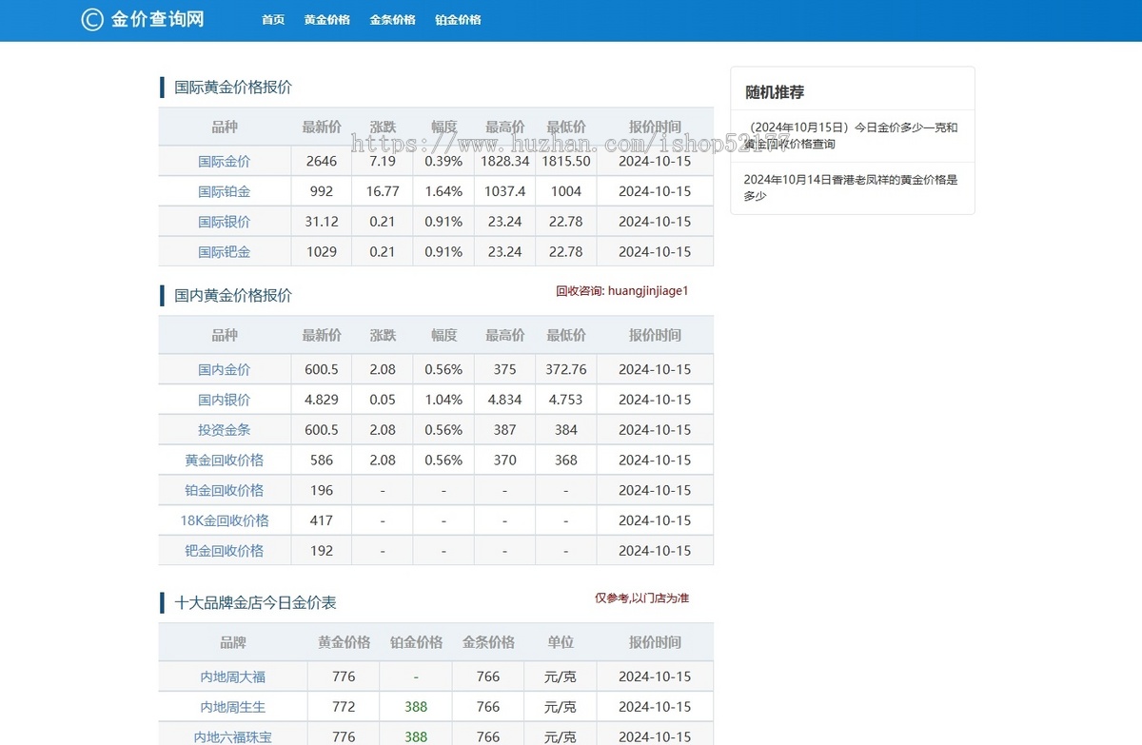The image size is (1142, 745).
Task: Click the 品牌 column header in brand table
Action: point(233,642)
